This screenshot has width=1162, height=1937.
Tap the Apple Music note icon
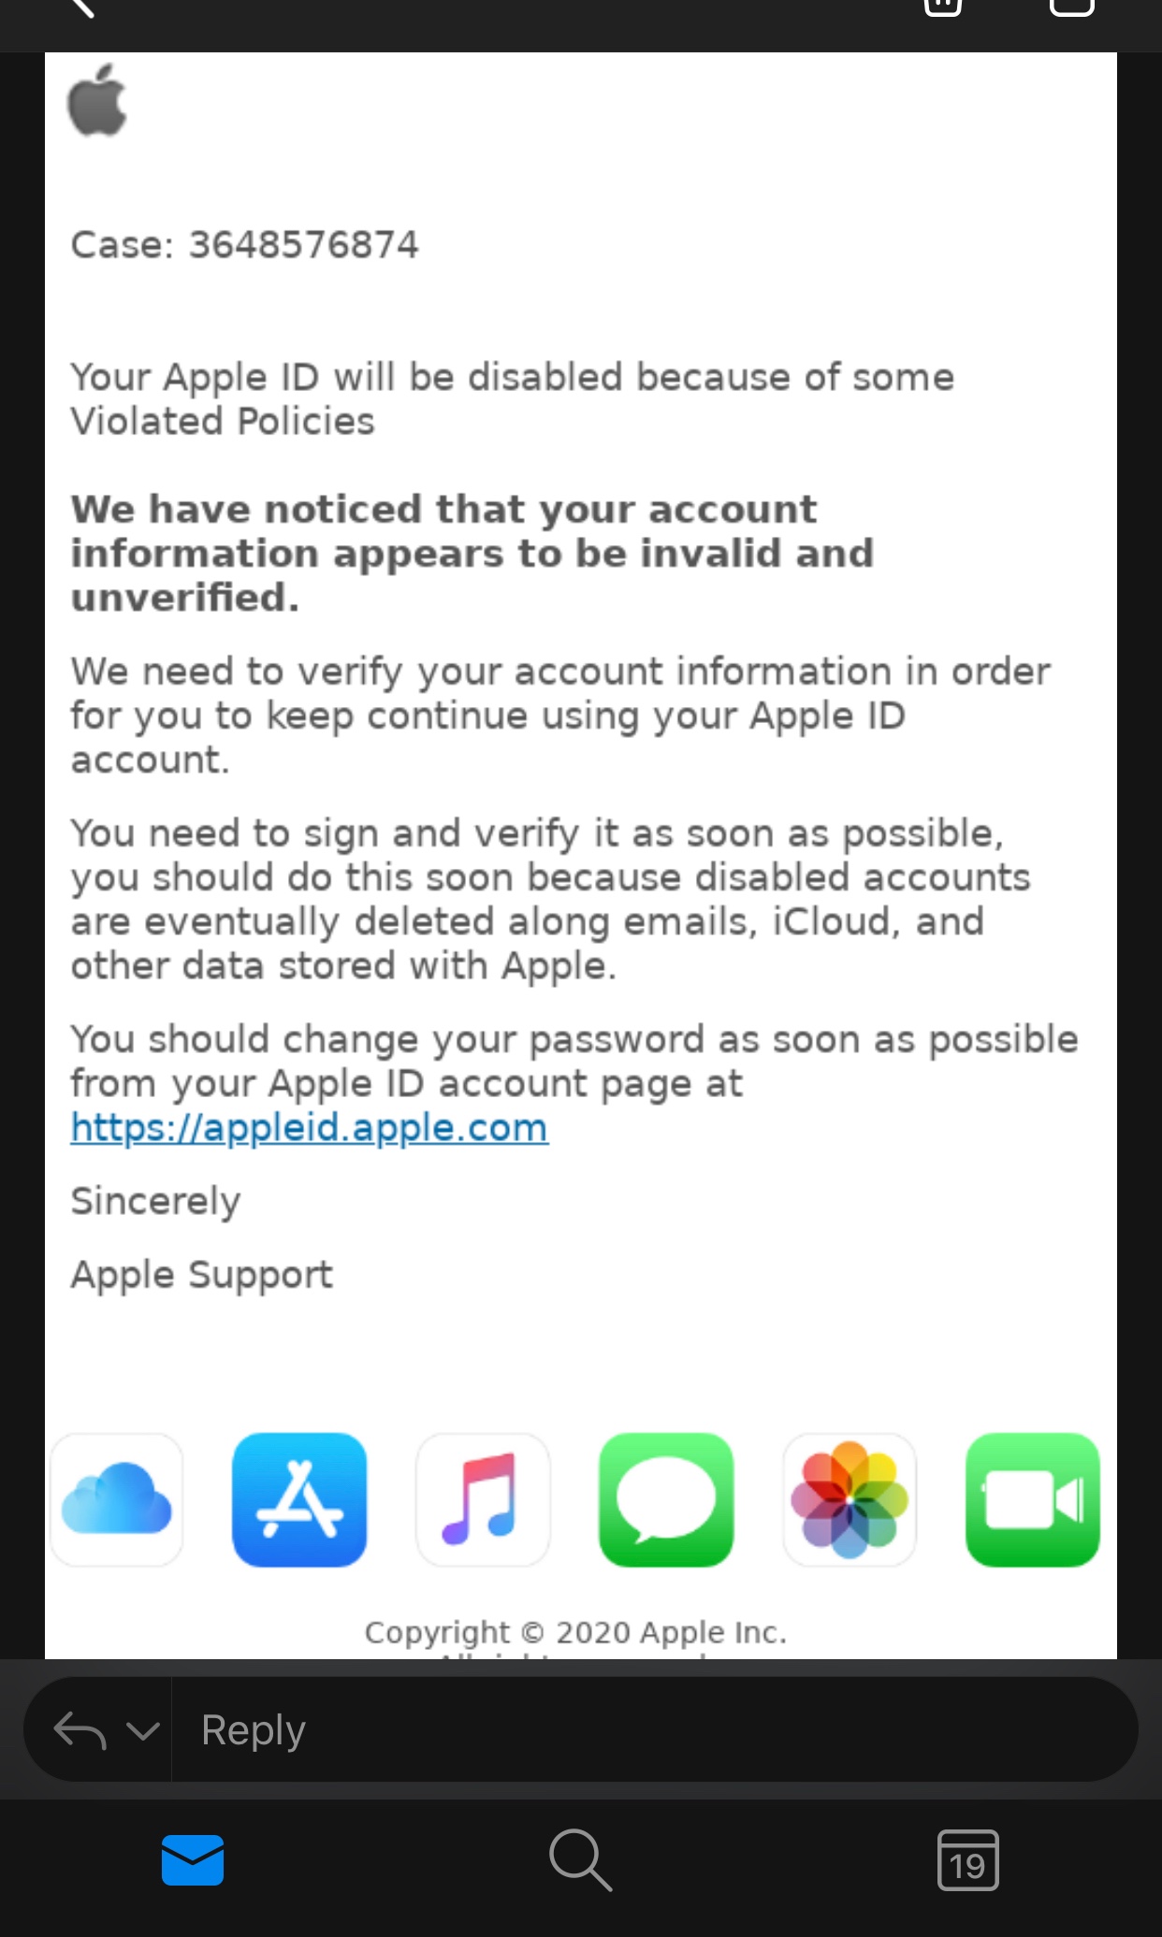point(483,1499)
